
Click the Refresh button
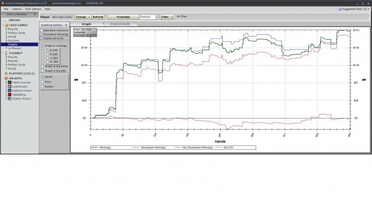98,17
